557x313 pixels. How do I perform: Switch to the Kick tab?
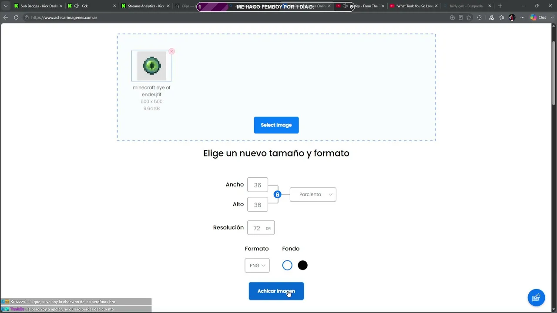tap(92, 6)
